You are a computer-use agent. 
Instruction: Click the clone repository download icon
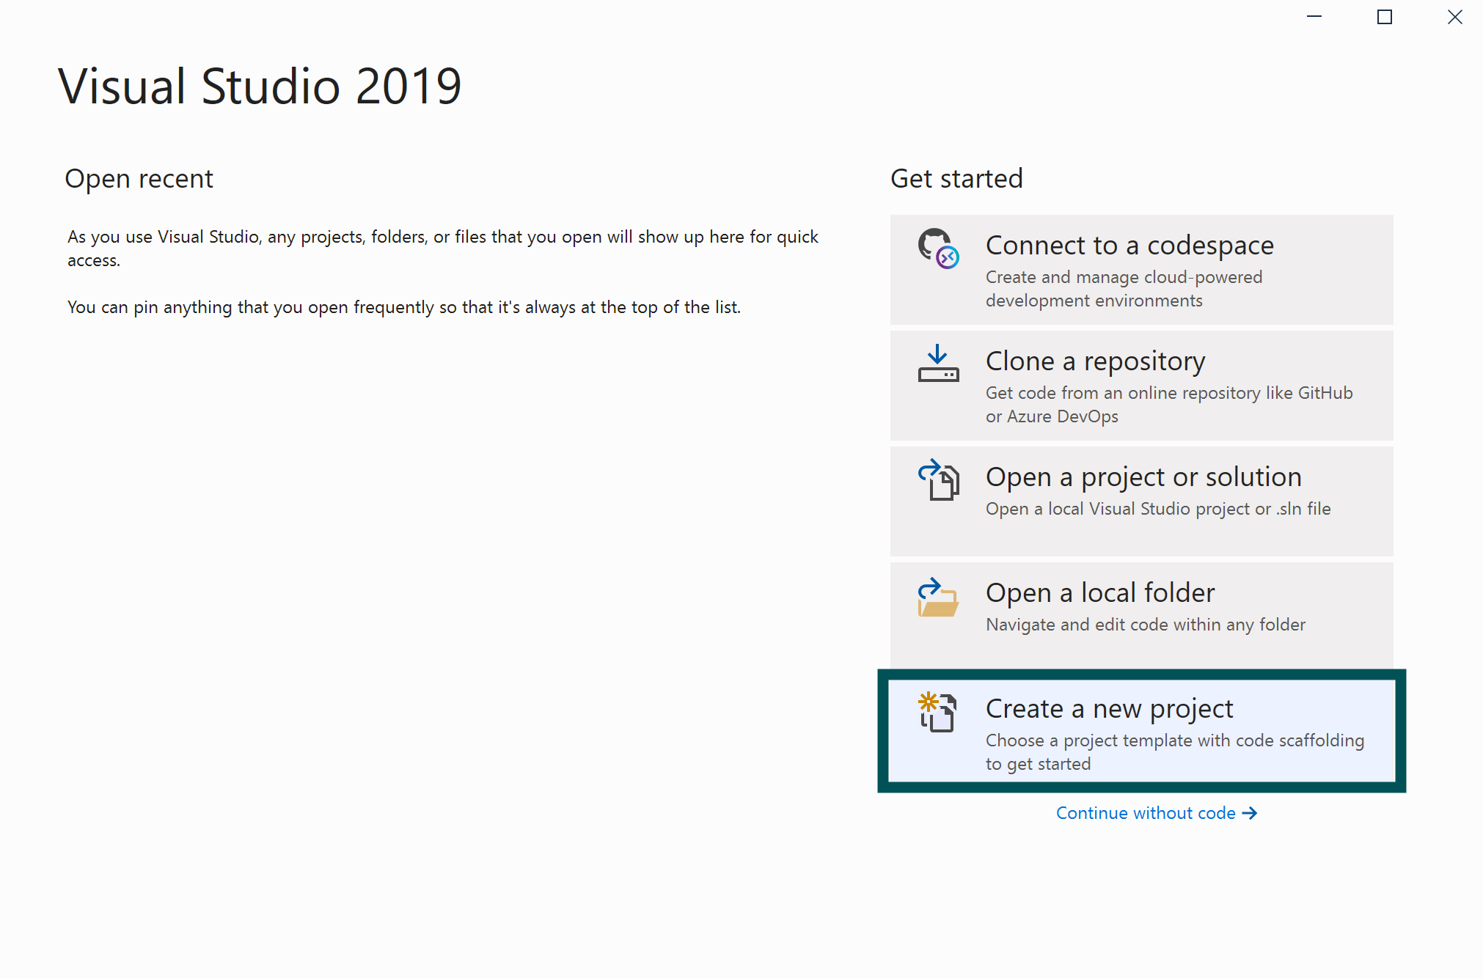pos(938,364)
